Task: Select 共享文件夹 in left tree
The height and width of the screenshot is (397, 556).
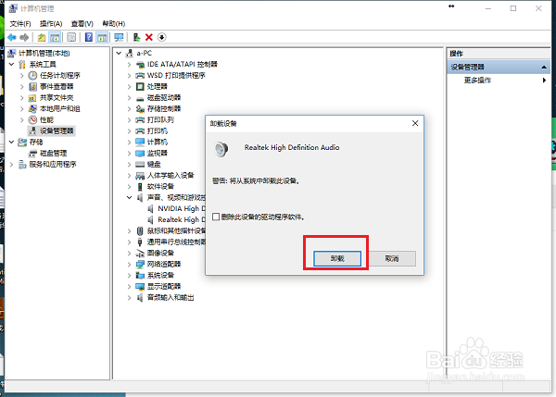Action: pyautogui.click(x=57, y=98)
